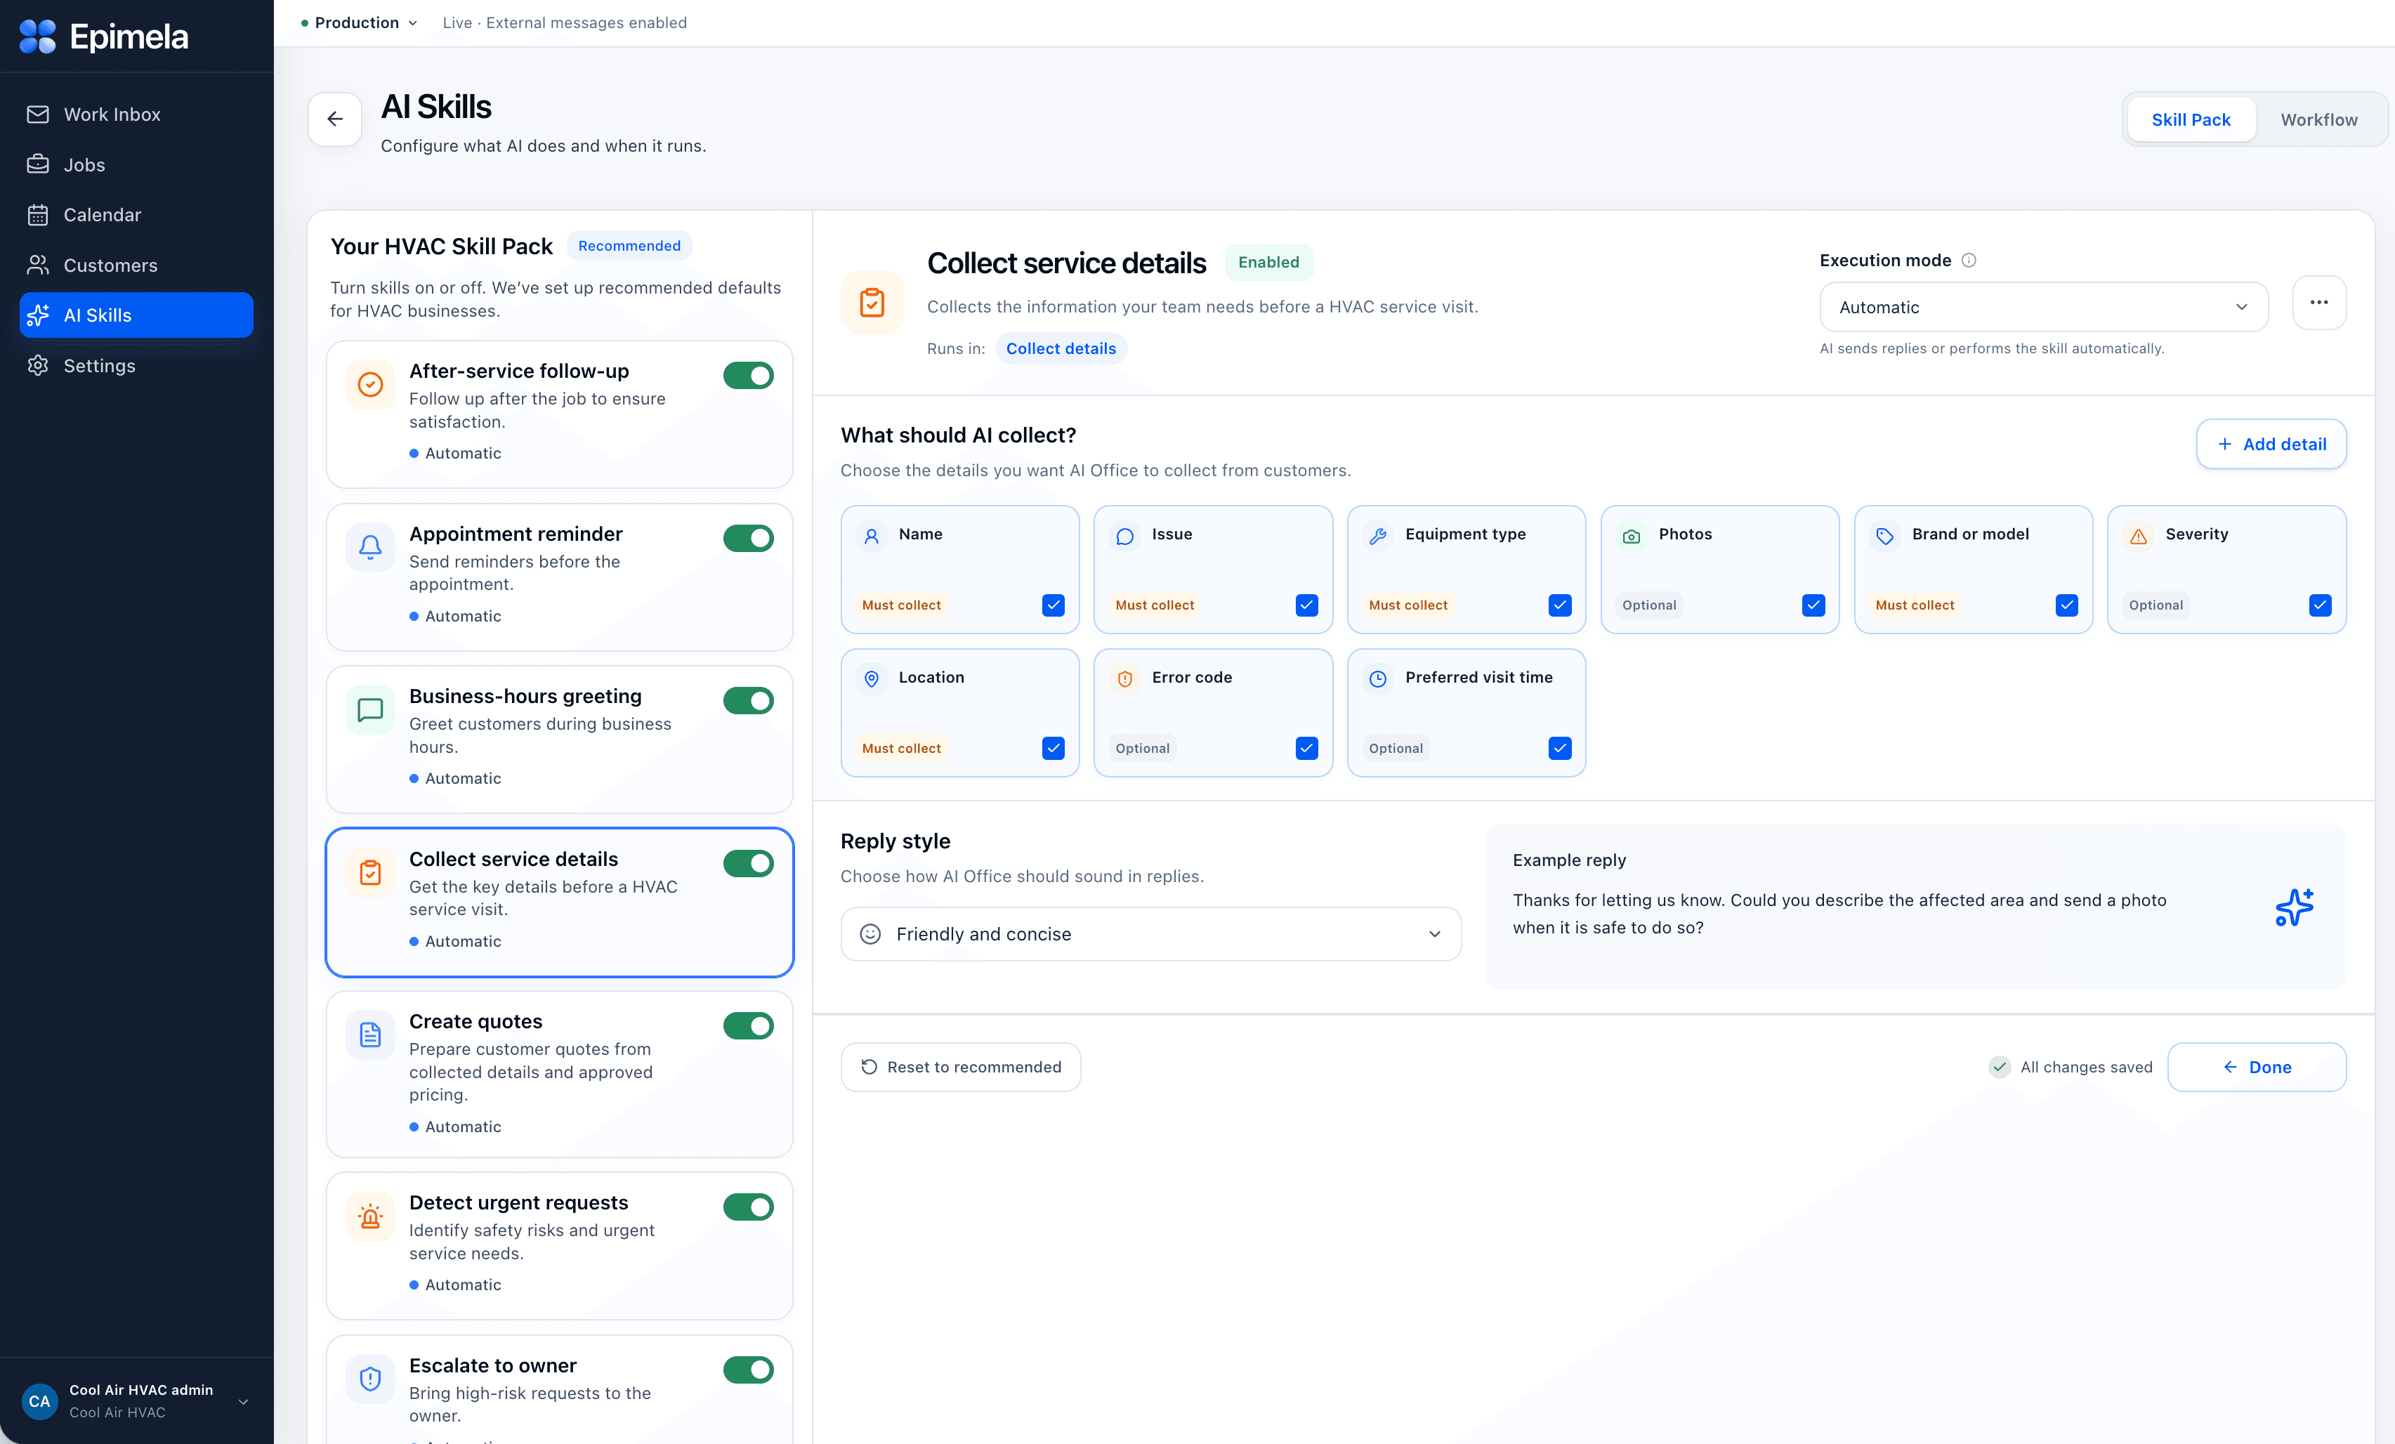Uncheck the Photos detail checkbox

[1813, 605]
